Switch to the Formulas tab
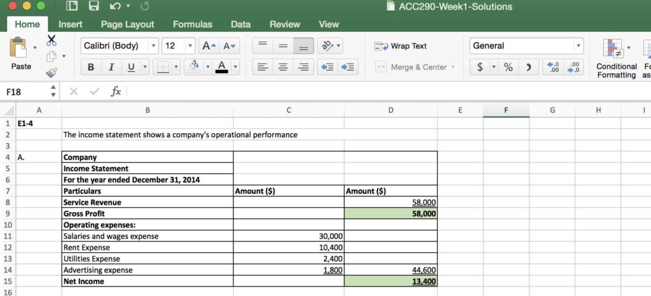The image size is (651, 296). point(192,24)
